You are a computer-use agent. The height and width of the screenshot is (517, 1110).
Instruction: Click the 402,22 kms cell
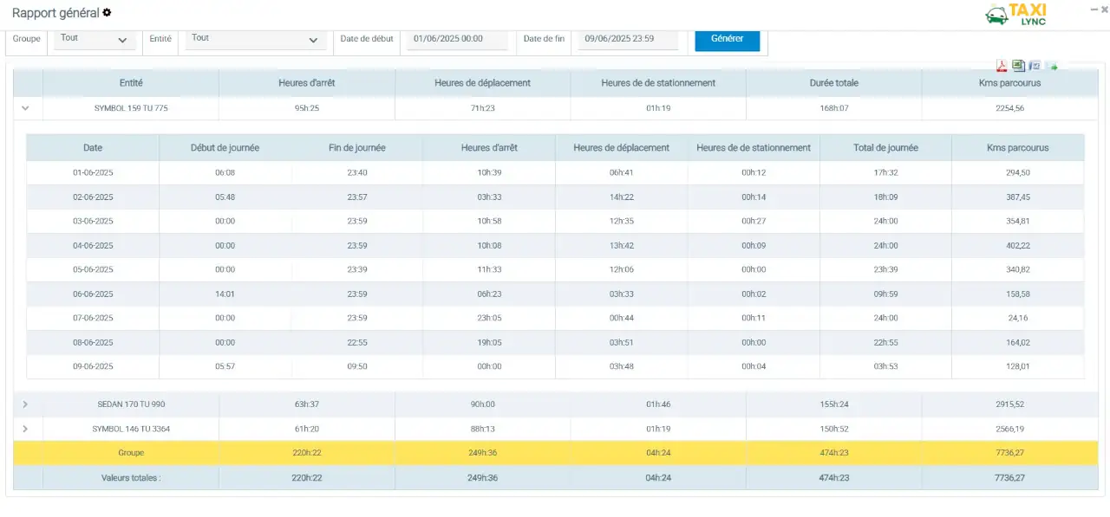click(1018, 246)
